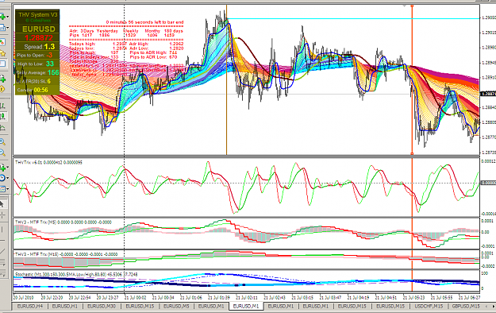Click the EURUSD symbol label in the info panel
This screenshot has height=313, width=496.
click(39, 29)
